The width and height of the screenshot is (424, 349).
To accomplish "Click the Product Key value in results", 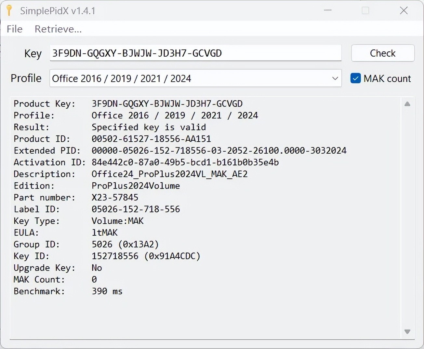I will (167, 104).
